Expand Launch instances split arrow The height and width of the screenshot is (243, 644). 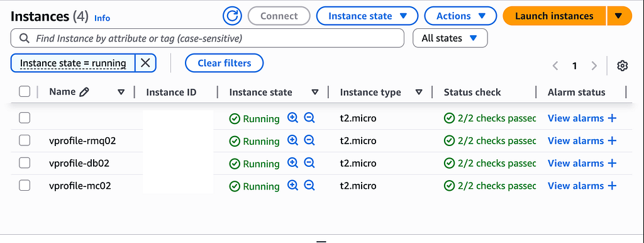[619, 16]
